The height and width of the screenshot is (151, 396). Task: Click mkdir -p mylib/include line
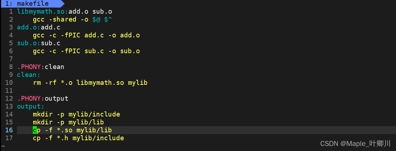pyautogui.click(x=76, y=114)
